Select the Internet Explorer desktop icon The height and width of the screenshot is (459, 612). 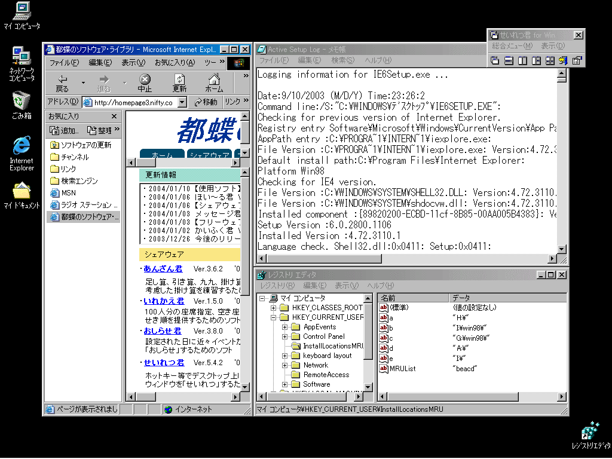tap(22, 154)
